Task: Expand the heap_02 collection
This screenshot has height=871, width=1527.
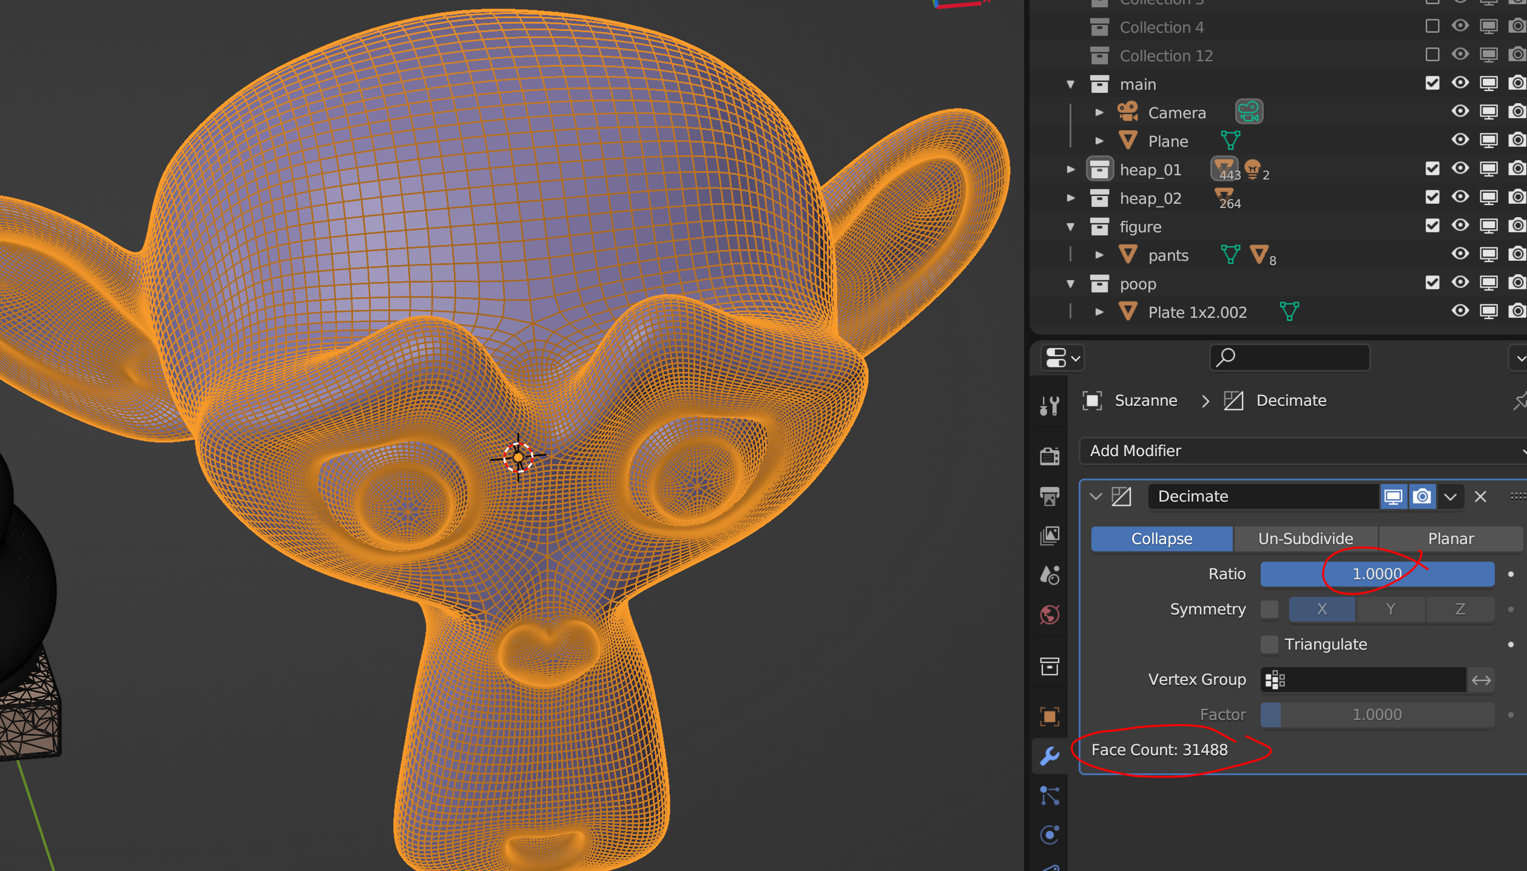Action: 1071,198
